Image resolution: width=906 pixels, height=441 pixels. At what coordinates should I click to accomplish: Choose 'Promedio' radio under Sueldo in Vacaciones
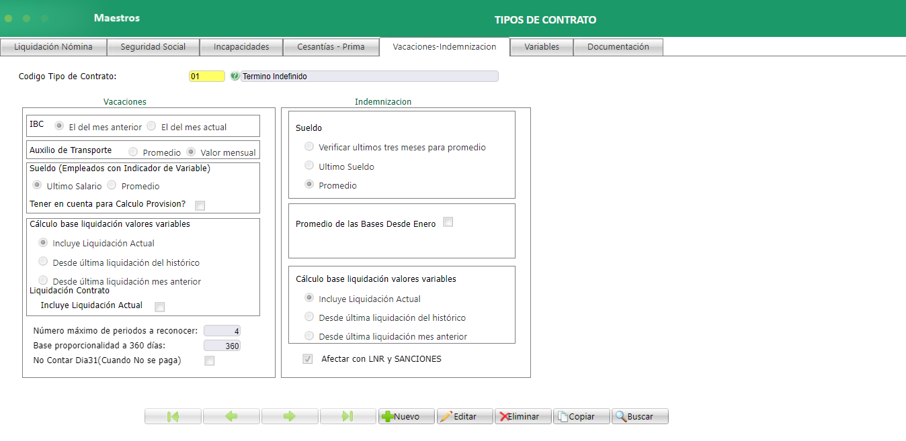point(112,185)
